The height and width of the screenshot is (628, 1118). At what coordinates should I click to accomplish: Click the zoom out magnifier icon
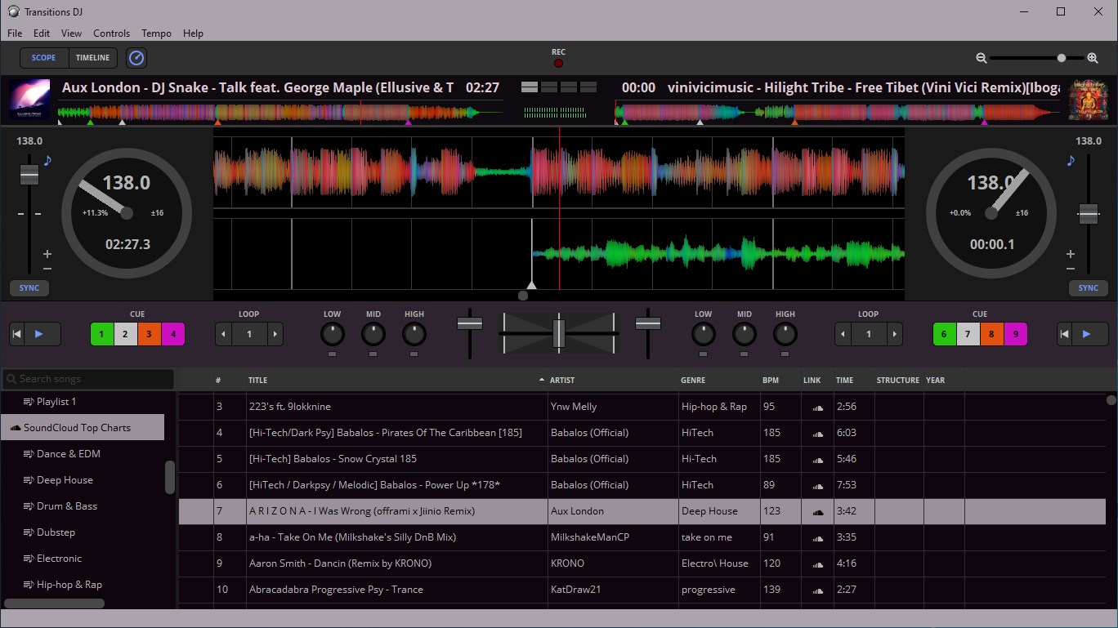pos(982,58)
